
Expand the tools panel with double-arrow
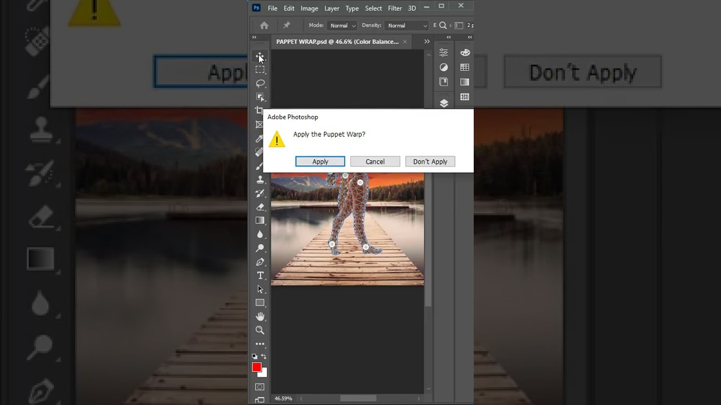[x=254, y=37]
